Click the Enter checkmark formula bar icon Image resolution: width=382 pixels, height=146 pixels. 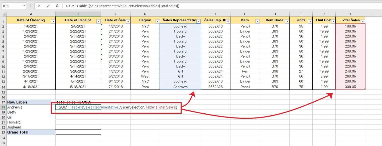(48, 5)
